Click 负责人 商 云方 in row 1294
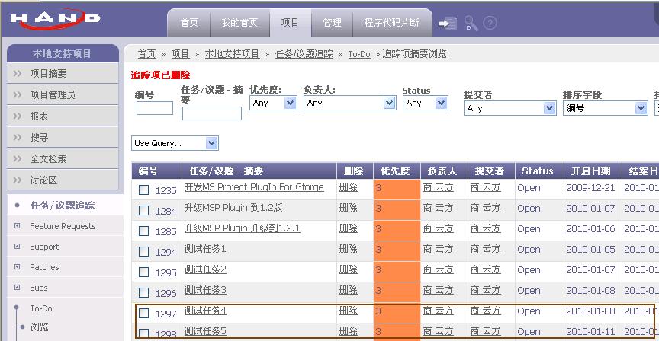The height and width of the screenshot is (341, 659). (x=439, y=249)
